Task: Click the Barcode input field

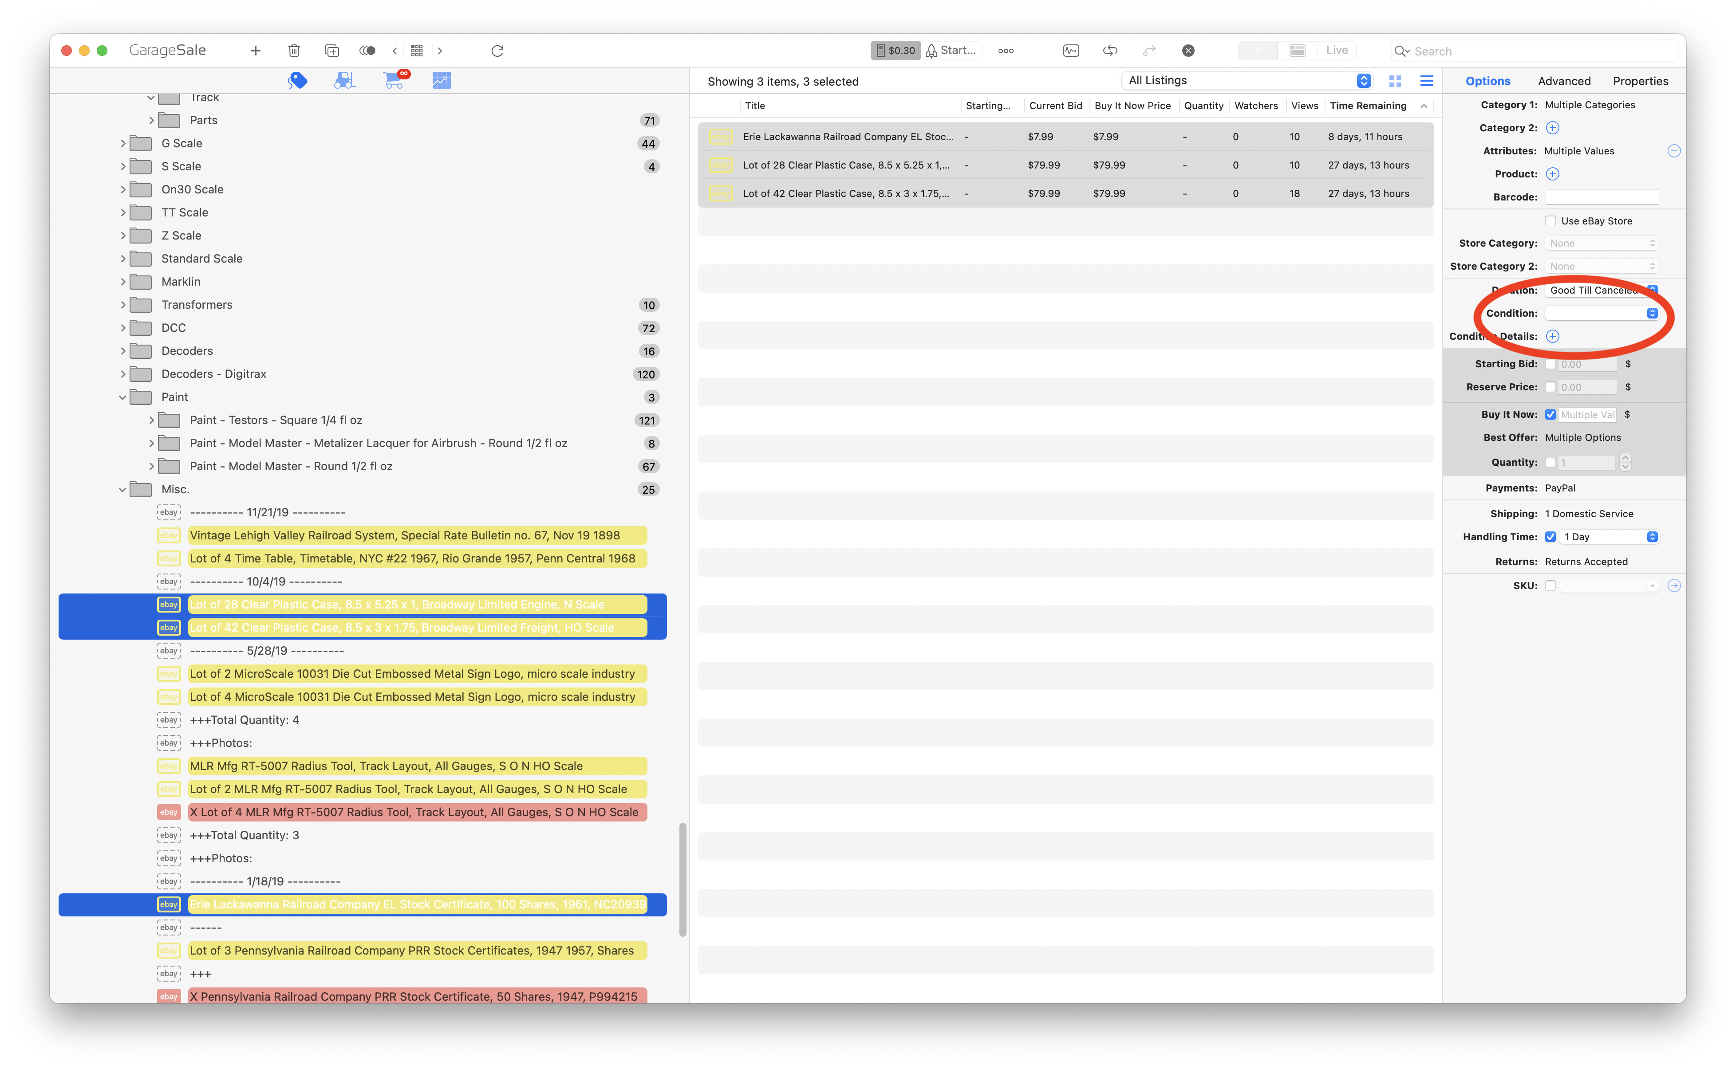Action: 1601,197
